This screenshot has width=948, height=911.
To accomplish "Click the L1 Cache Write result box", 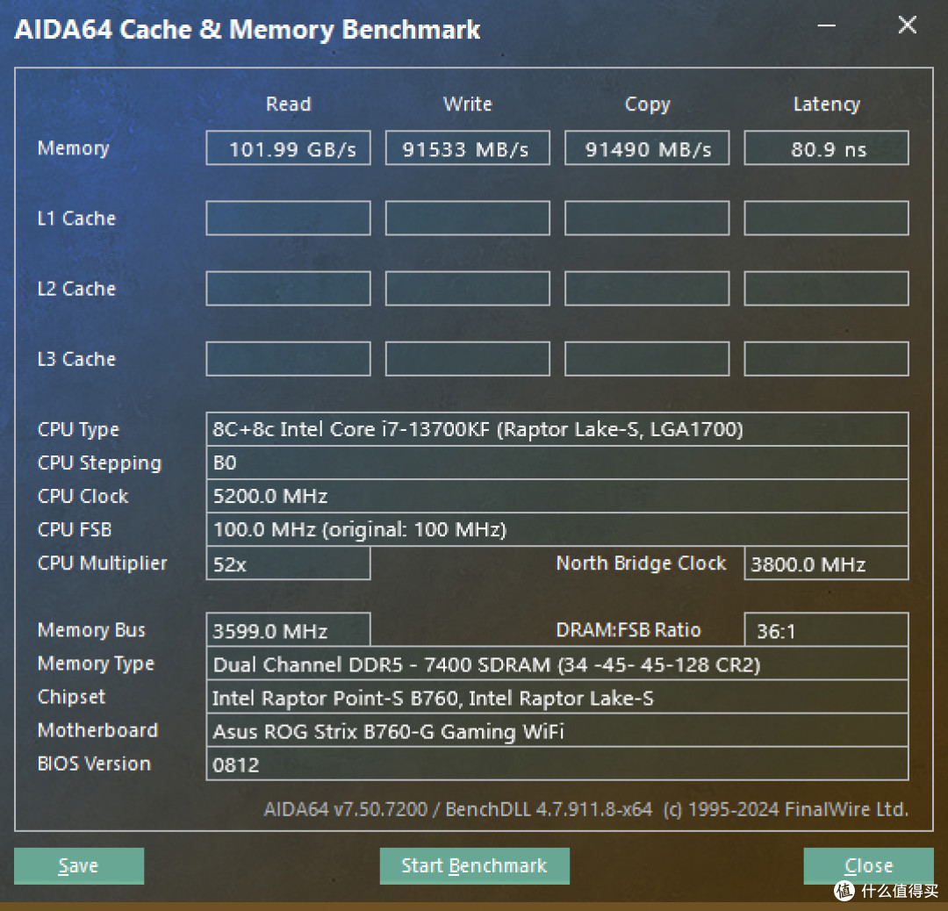I will coord(467,219).
